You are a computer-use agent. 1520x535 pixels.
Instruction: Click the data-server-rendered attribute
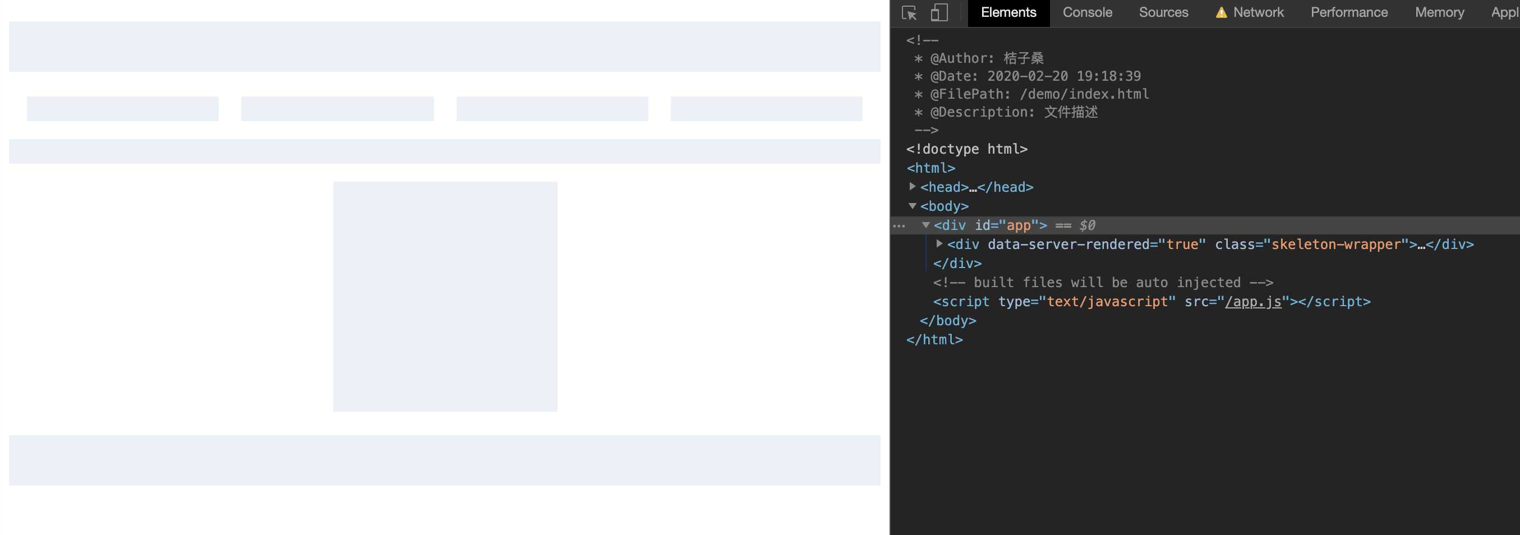tap(1097, 244)
